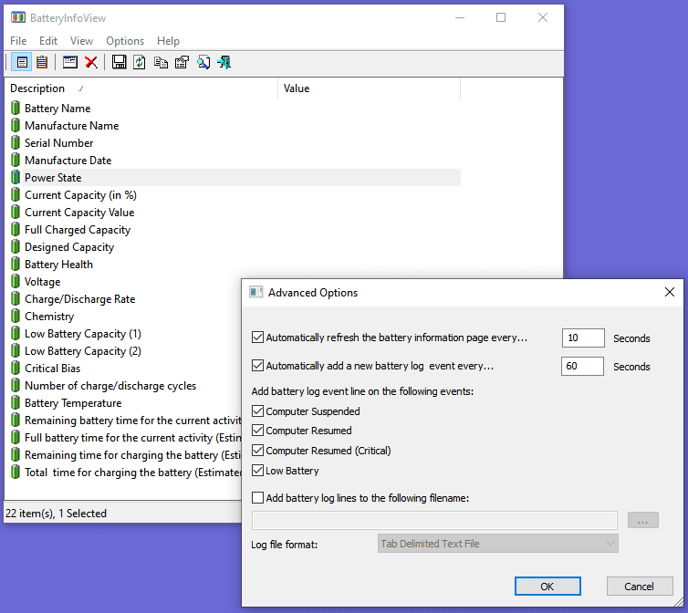Open the Options menu

click(125, 41)
